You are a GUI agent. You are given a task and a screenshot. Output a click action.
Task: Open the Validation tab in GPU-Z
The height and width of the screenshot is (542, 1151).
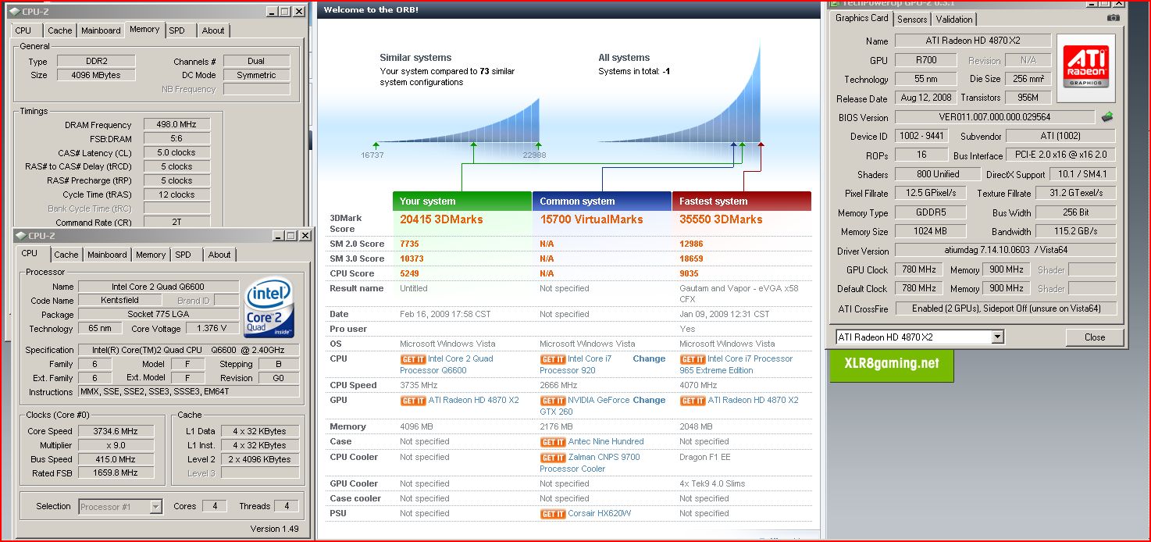954,20
